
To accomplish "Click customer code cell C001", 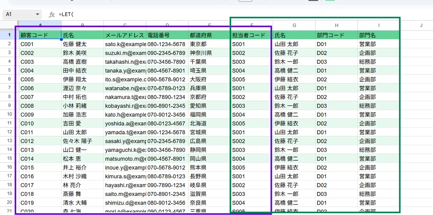I will click(40, 44).
